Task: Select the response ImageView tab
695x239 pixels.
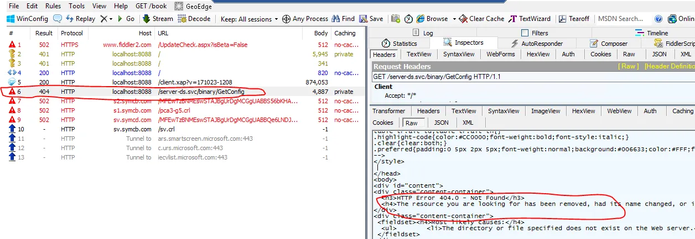Action: [x=546, y=111]
